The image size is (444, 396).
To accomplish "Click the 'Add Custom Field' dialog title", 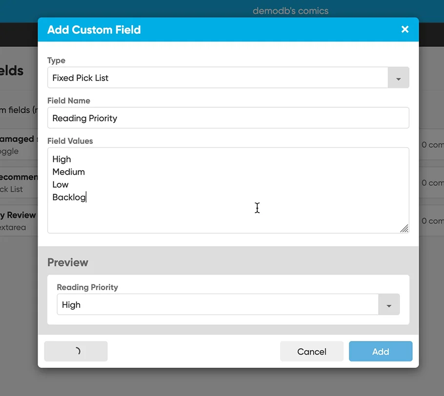I will point(94,30).
